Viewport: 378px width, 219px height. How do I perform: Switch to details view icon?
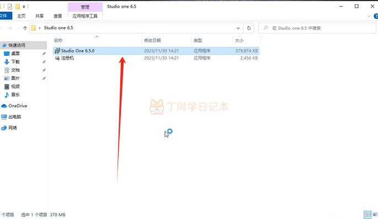tap(368, 215)
